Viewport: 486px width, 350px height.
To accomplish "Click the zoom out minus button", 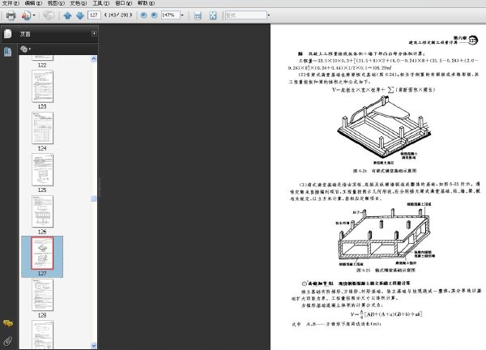I will click(x=143, y=15).
